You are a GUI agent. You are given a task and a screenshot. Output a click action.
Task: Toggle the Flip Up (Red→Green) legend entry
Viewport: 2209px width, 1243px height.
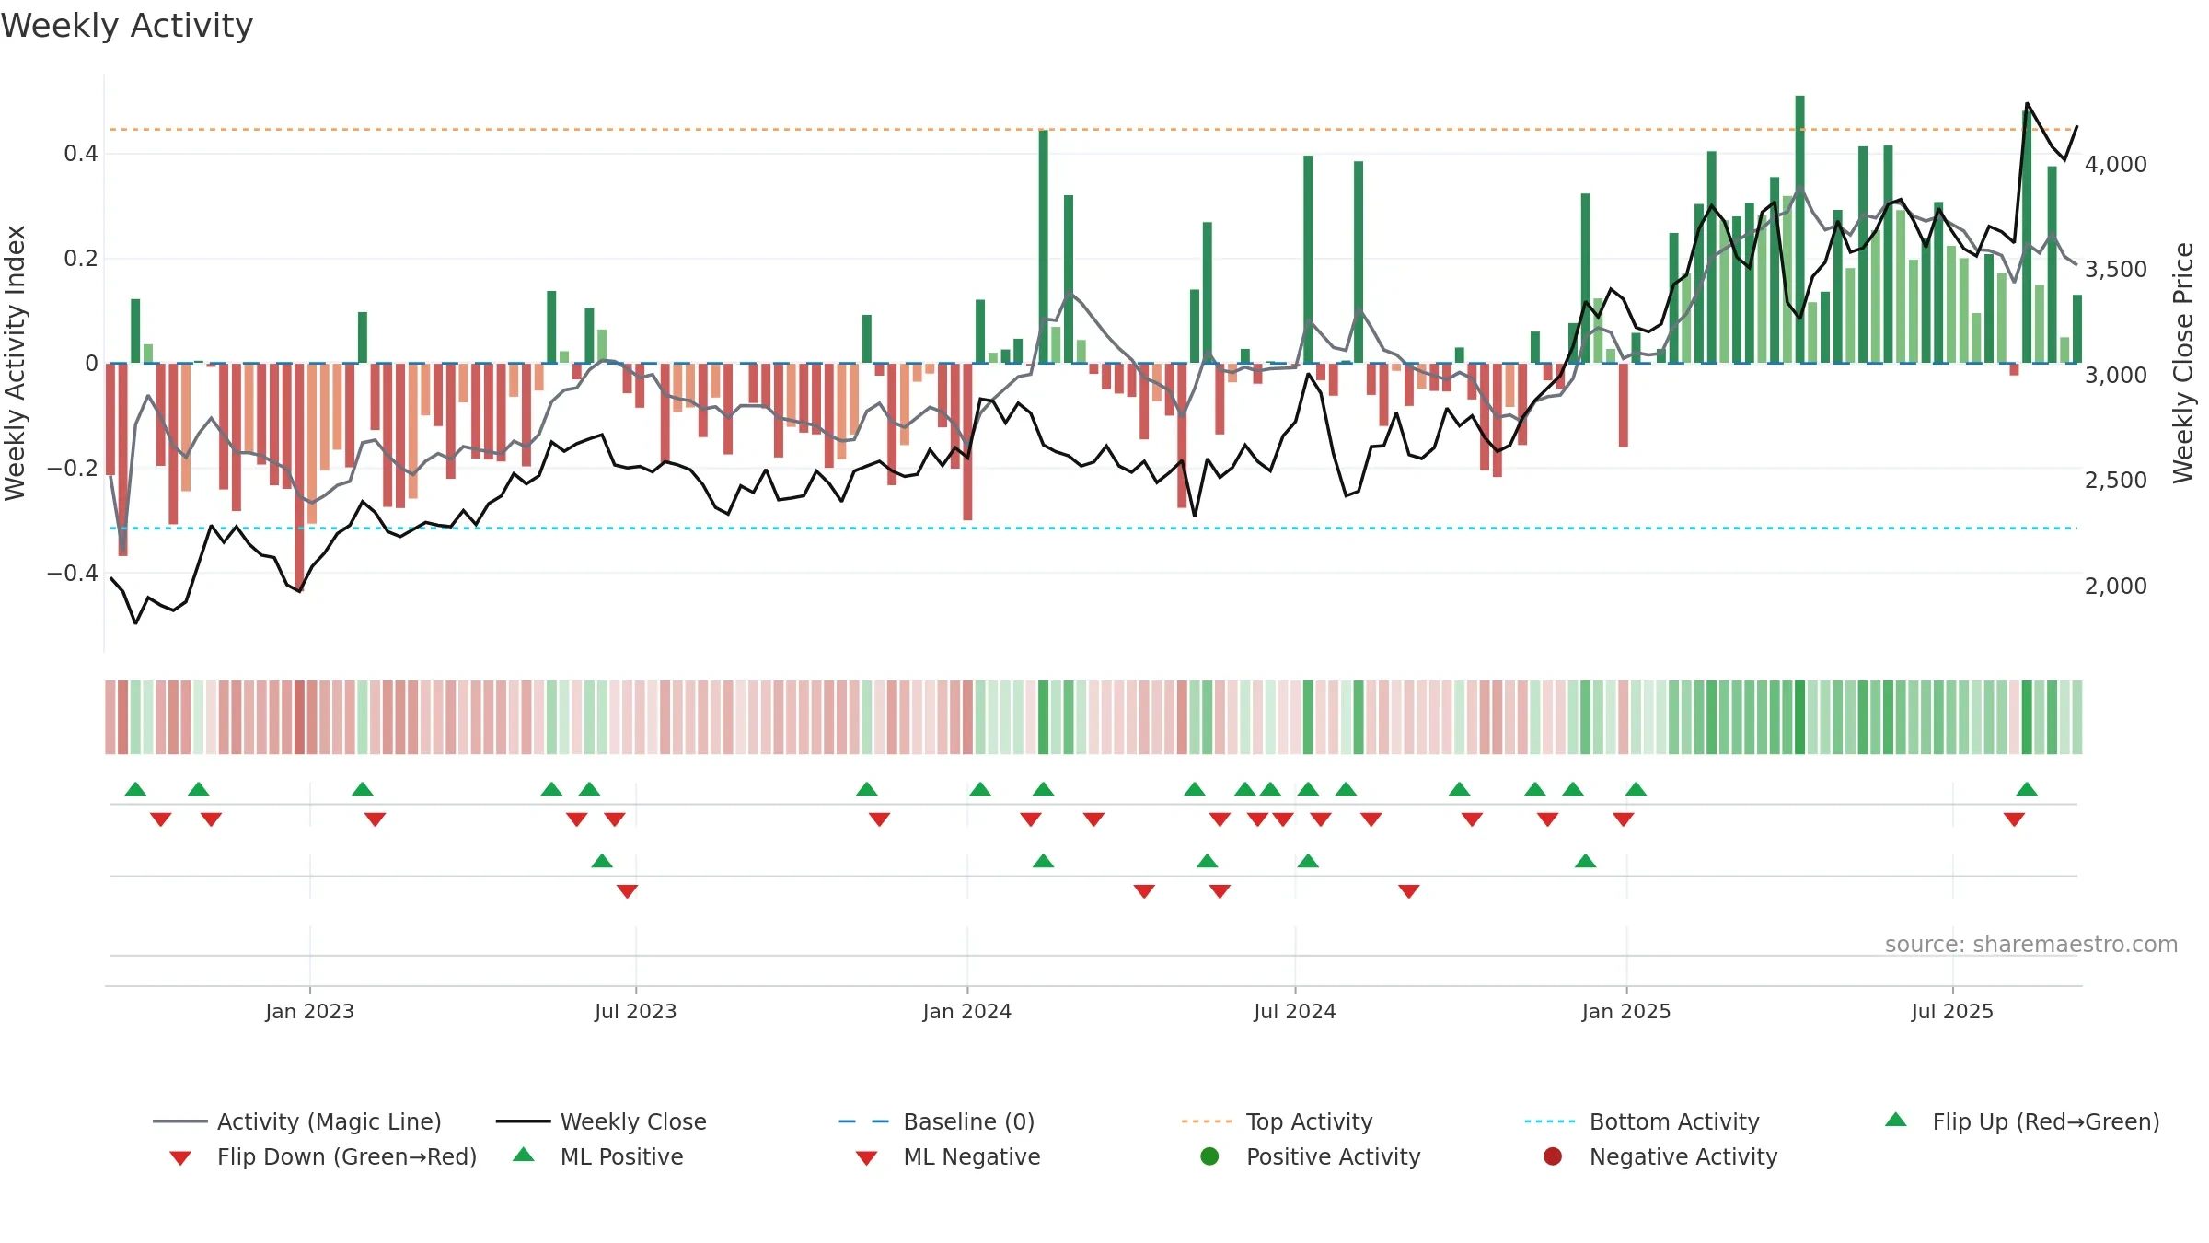[x=2022, y=1121]
